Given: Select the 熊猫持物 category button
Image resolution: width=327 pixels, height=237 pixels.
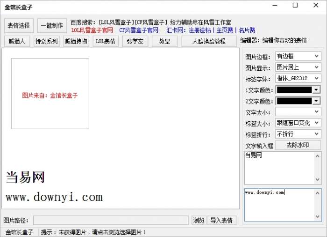Looking at the screenshot, I should pyautogui.click(x=76, y=41).
